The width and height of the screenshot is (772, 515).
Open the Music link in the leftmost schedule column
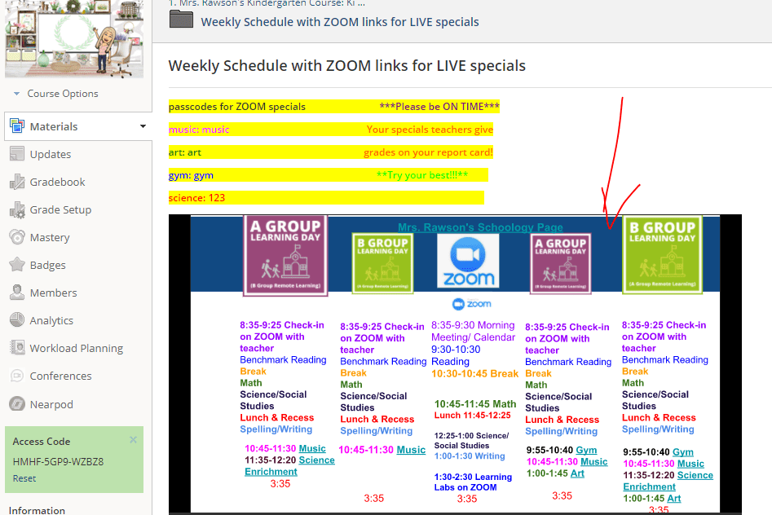click(312, 448)
